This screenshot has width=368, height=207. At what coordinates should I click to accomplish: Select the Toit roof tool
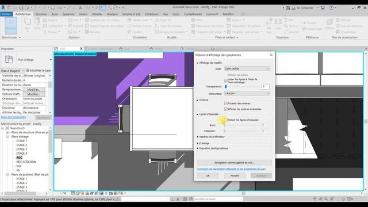point(73,20)
